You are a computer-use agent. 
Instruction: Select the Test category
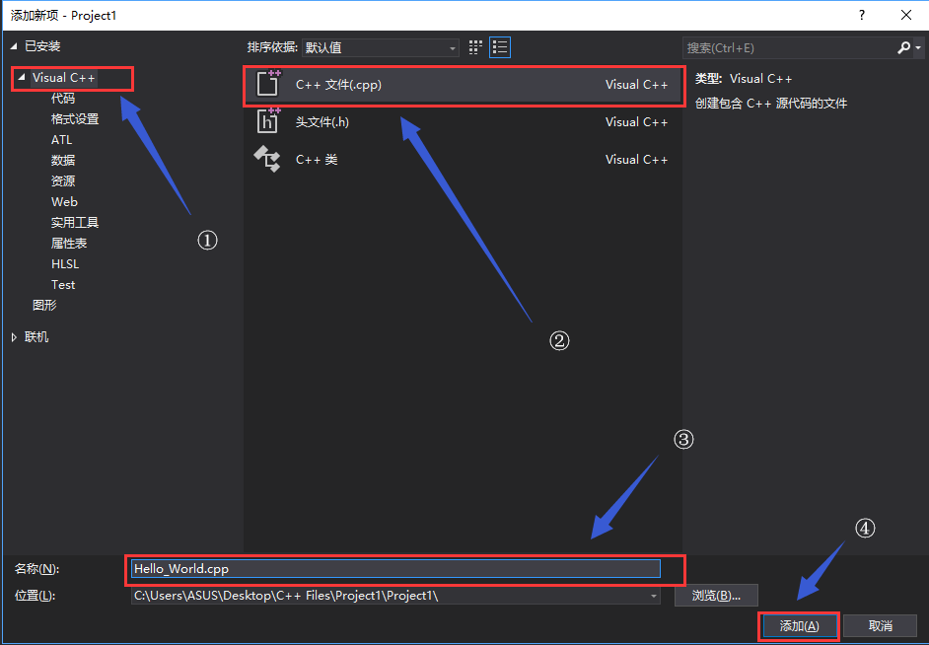(63, 285)
